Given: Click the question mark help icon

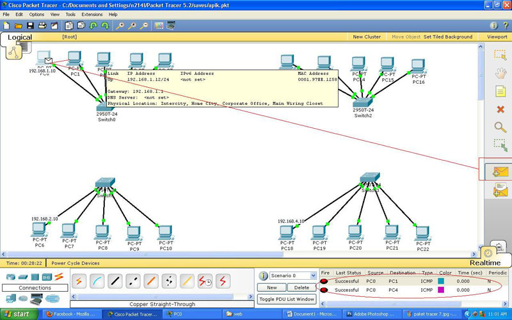Looking at the screenshot, I should (x=506, y=26).
